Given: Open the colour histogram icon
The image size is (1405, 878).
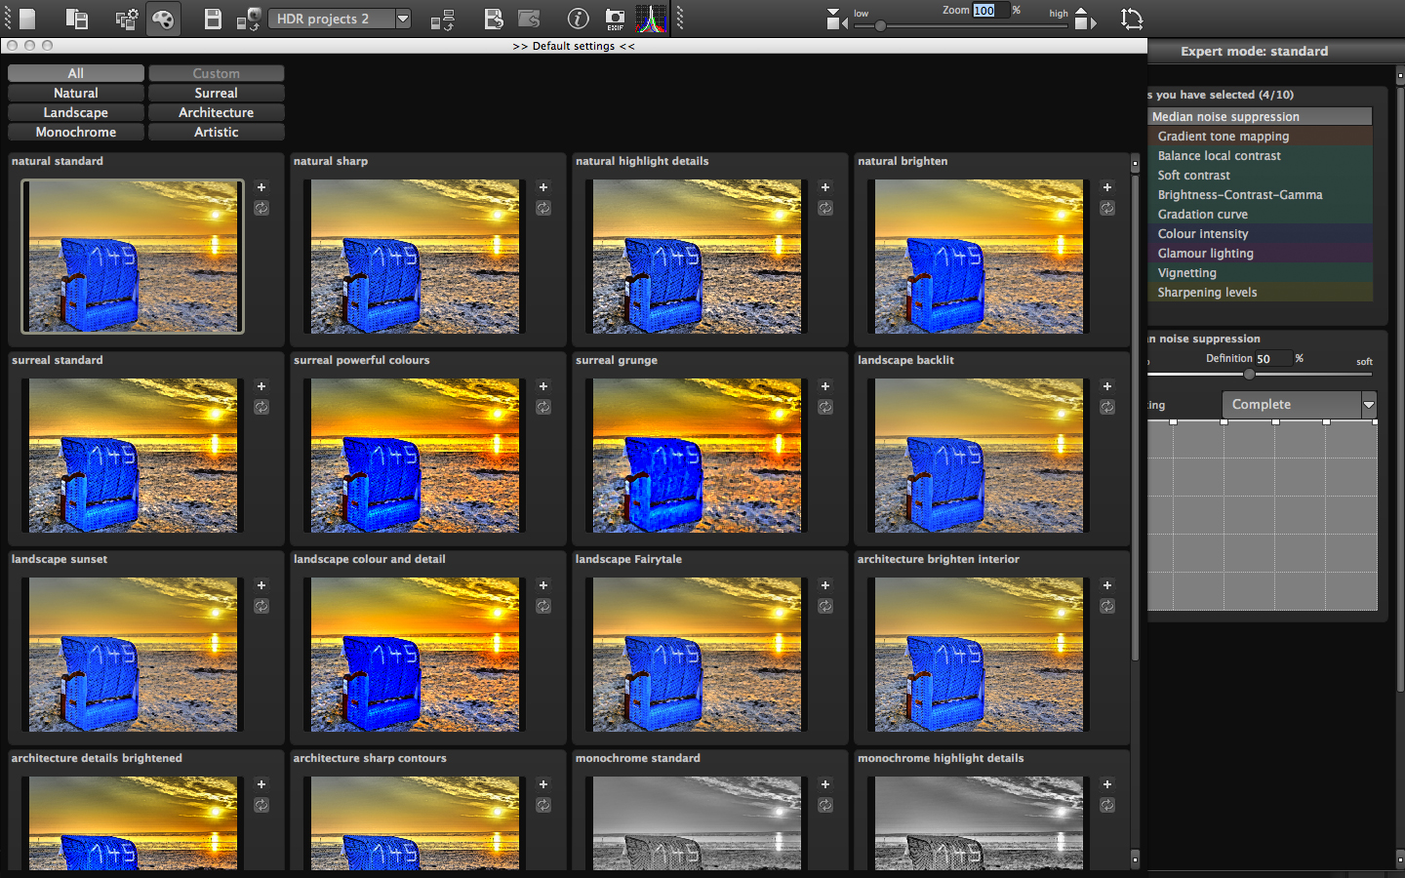Looking at the screenshot, I should point(651,19).
